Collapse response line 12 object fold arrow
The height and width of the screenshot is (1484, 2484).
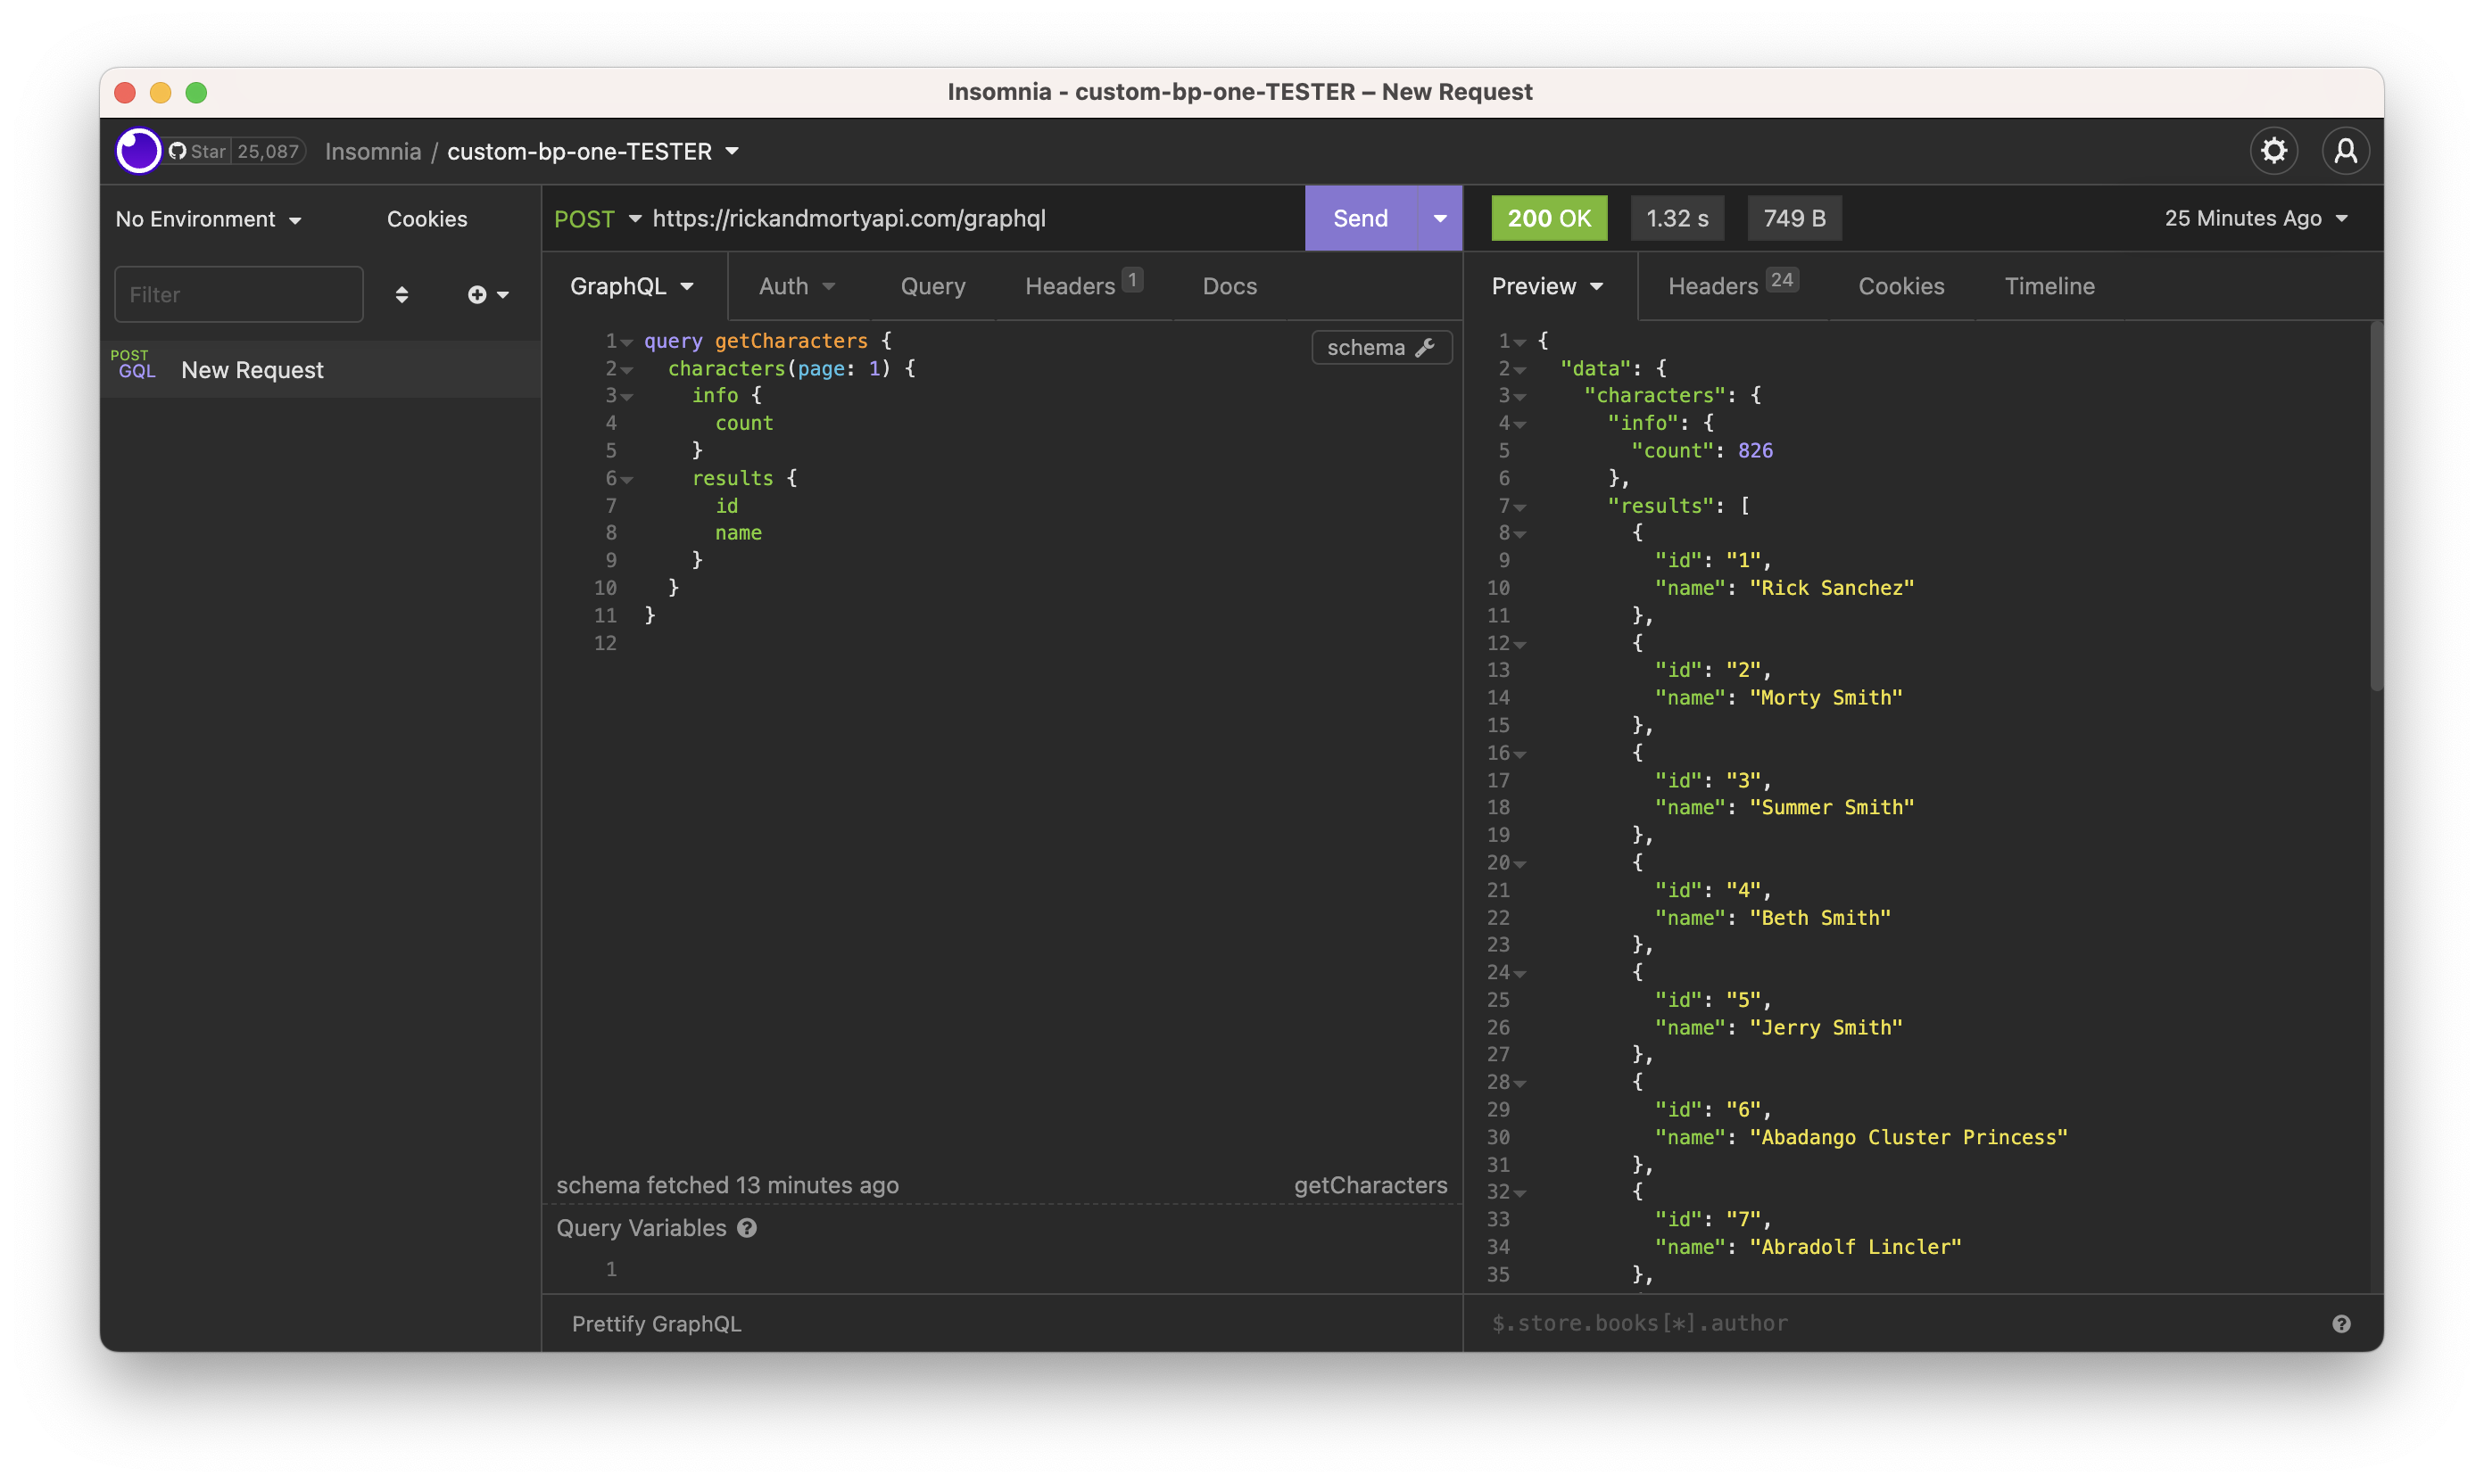[1519, 644]
